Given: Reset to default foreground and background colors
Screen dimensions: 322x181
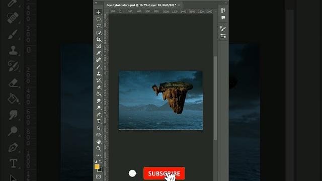Looking at the screenshot, I should [x=96, y=161].
